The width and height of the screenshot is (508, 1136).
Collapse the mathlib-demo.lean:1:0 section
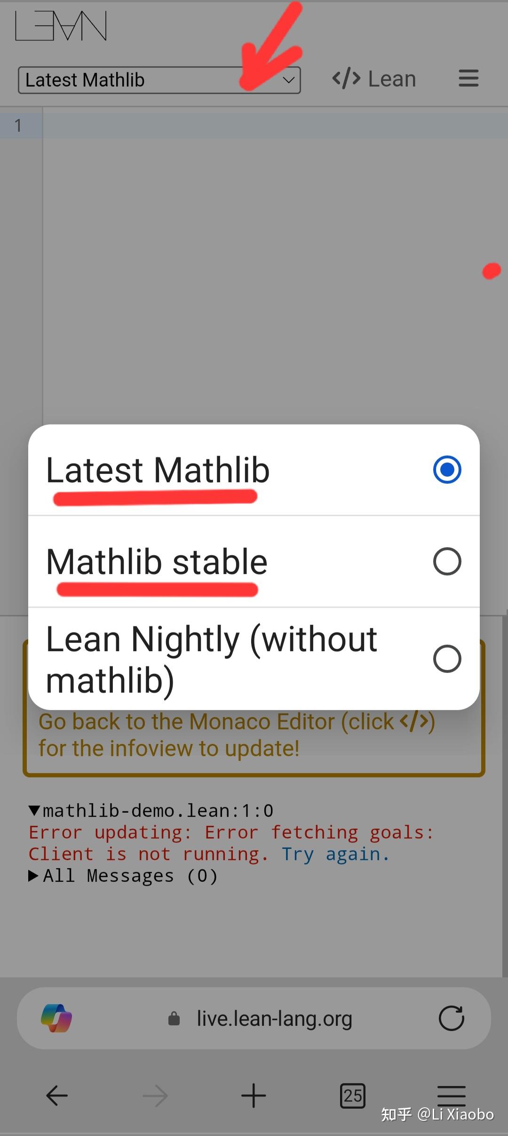tap(34, 811)
